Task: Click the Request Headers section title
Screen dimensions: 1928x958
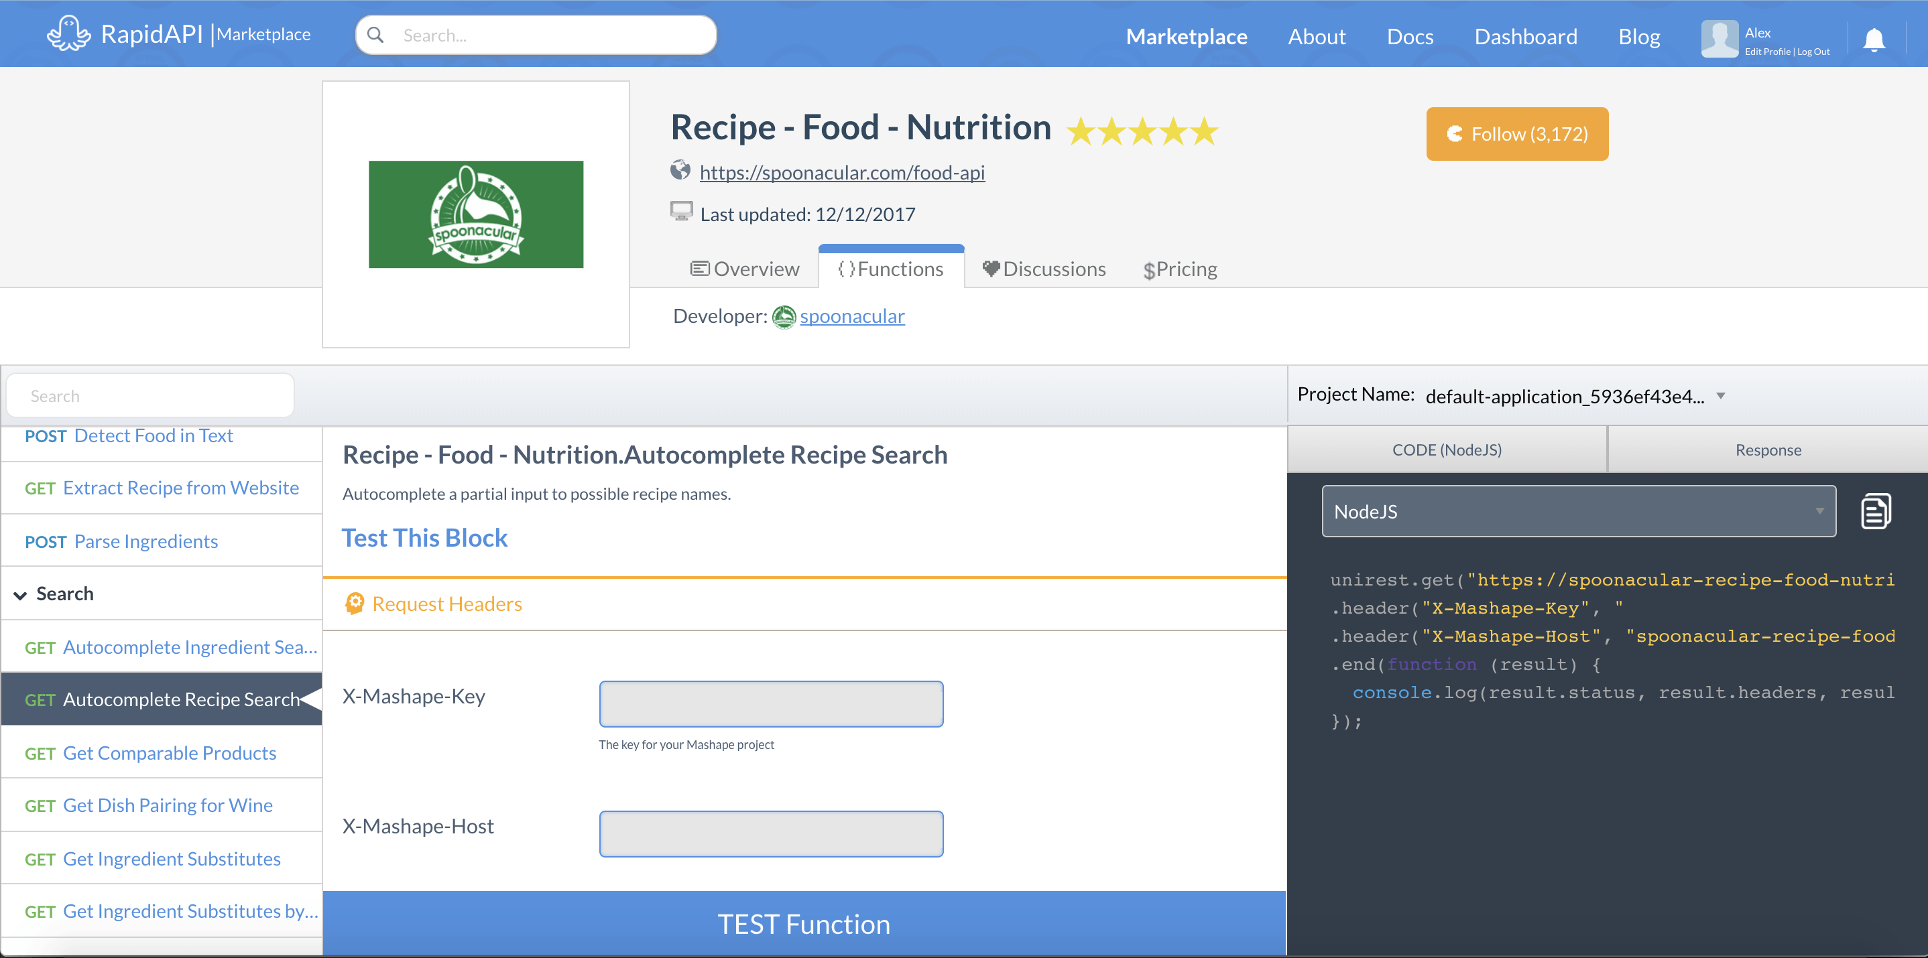Action: tap(447, 604)
